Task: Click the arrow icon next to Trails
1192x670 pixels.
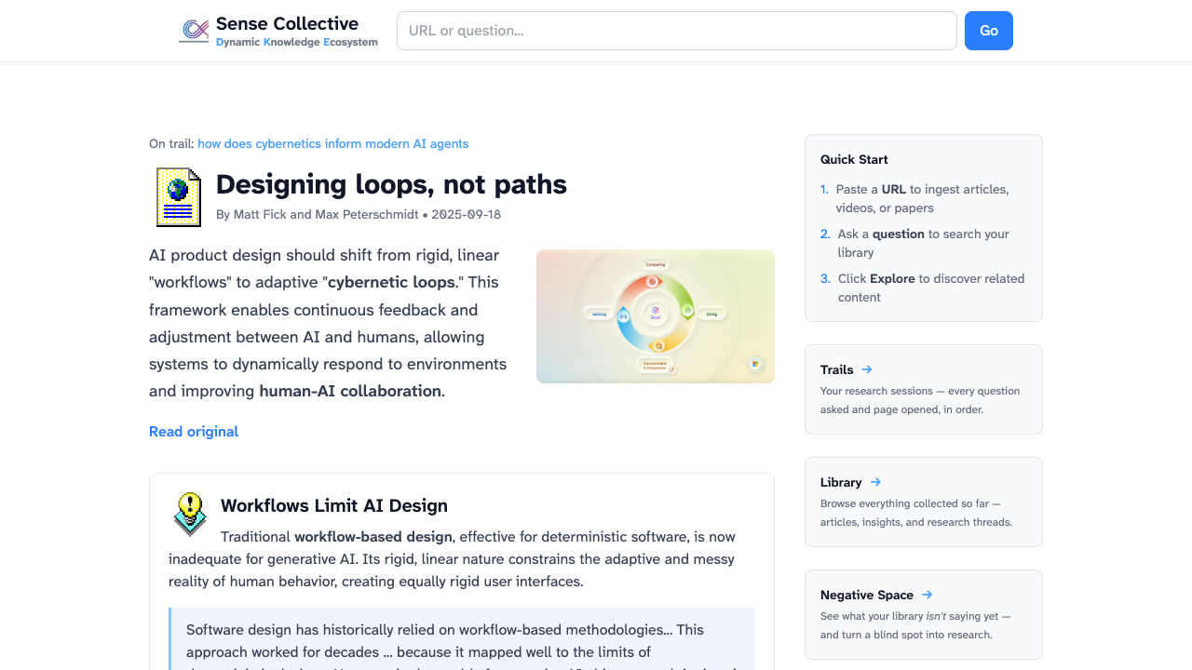Action: point(867,369)
